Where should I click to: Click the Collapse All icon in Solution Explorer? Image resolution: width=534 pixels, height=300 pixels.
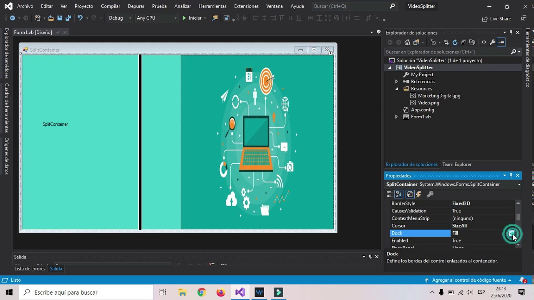pos(463,42)
